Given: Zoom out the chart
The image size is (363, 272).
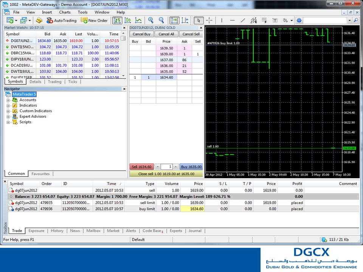Looking at the screenshot, I should [161, 20].
